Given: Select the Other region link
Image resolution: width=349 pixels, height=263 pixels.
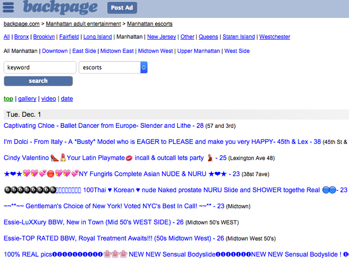Looking at the screenshot, I should pos(187,37).
